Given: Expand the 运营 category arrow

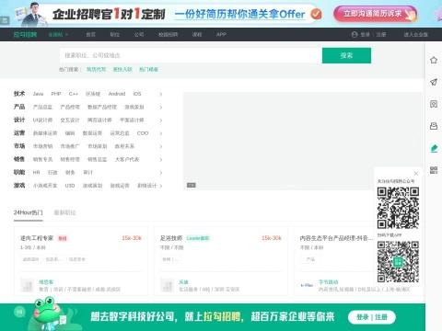Looking at the screenshot, I should click(160, 133).
